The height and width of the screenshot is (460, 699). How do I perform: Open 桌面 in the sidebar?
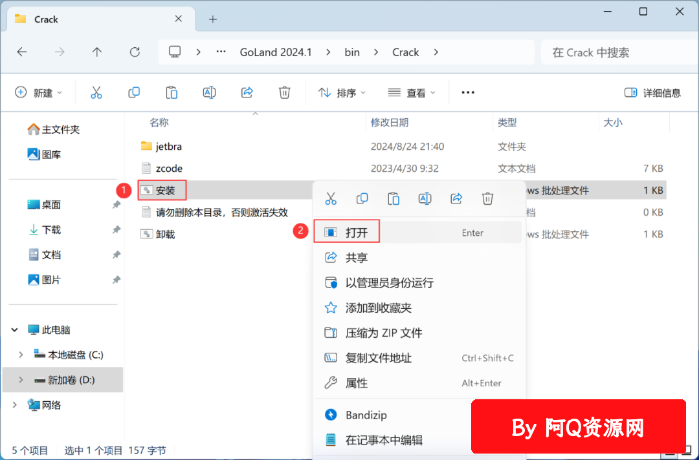44,205
